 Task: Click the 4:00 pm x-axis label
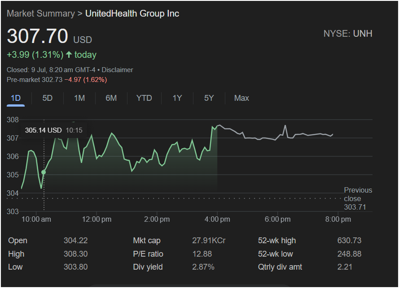pyautogui.click(x=217, y=219)
